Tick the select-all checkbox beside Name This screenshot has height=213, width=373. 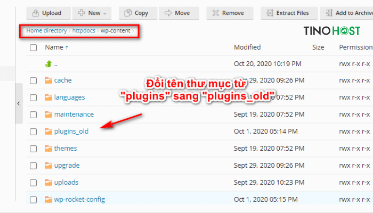point(33,47)
